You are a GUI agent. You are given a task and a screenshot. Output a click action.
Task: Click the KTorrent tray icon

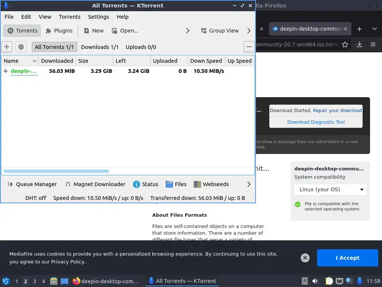pyautogui.click(x=359, y=281)
